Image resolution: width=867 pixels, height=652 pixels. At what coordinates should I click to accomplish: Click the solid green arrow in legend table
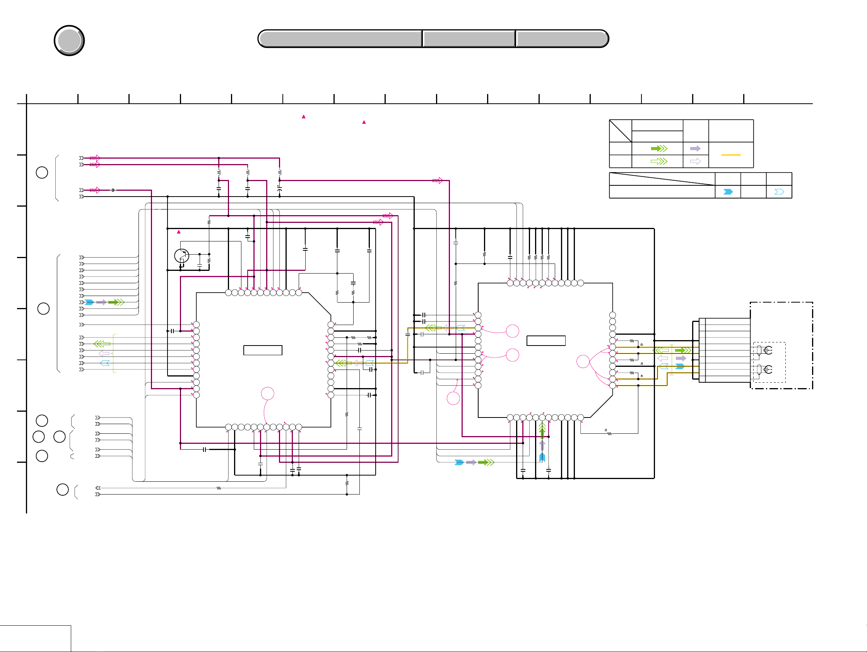(x=659, y=149)
